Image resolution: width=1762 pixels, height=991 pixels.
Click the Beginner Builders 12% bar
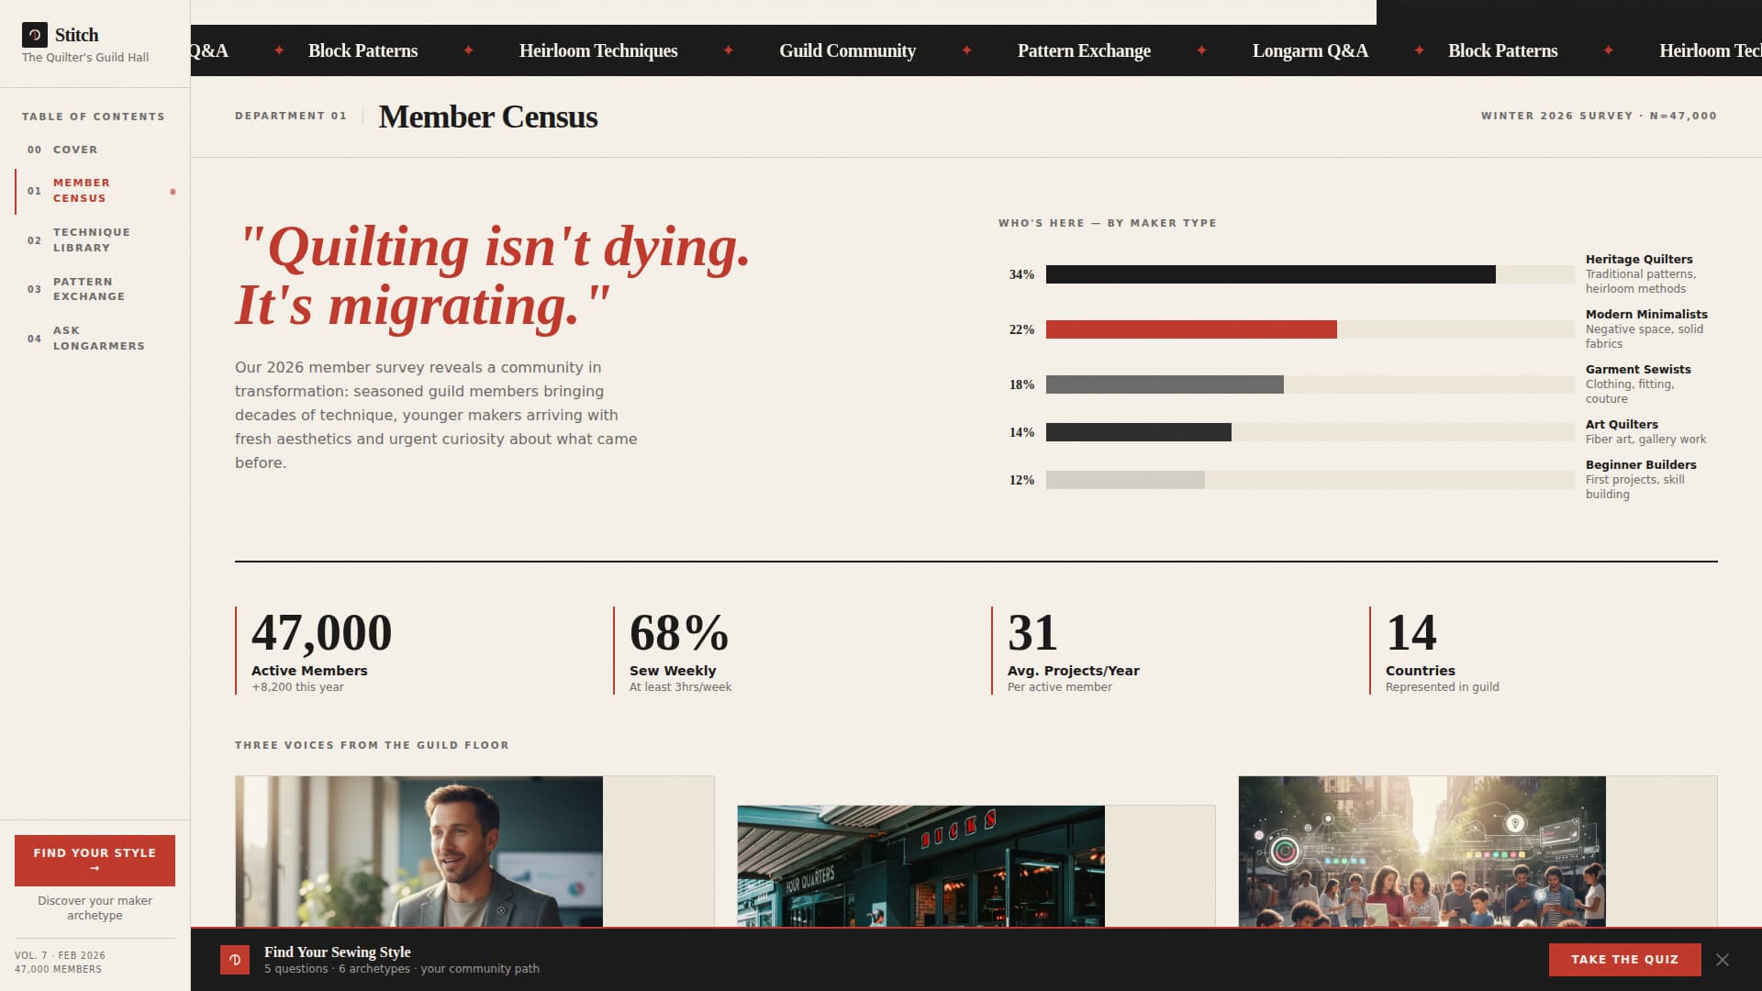click(x=1125, y=480)
